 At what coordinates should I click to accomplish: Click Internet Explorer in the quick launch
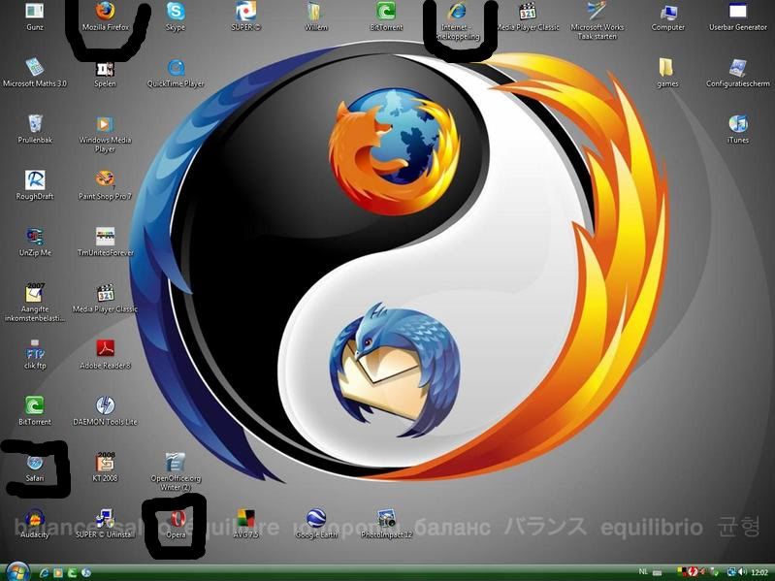[44, 572]
